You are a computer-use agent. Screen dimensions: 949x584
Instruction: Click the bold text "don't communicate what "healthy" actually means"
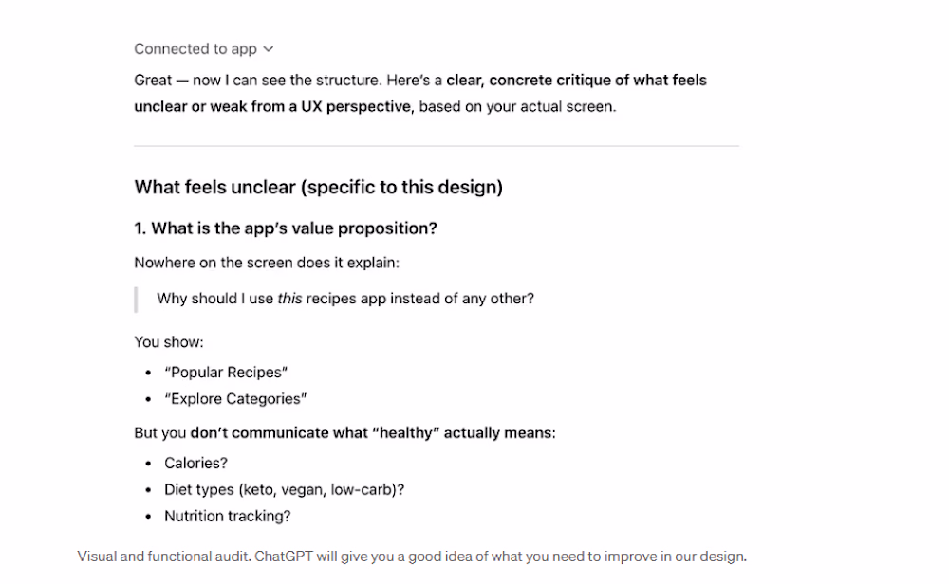point(372,433)
